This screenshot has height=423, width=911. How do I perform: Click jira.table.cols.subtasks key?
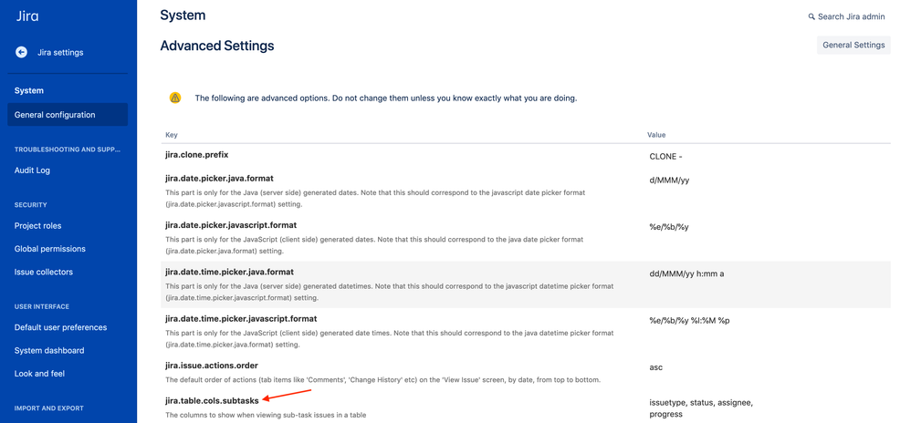212,400
